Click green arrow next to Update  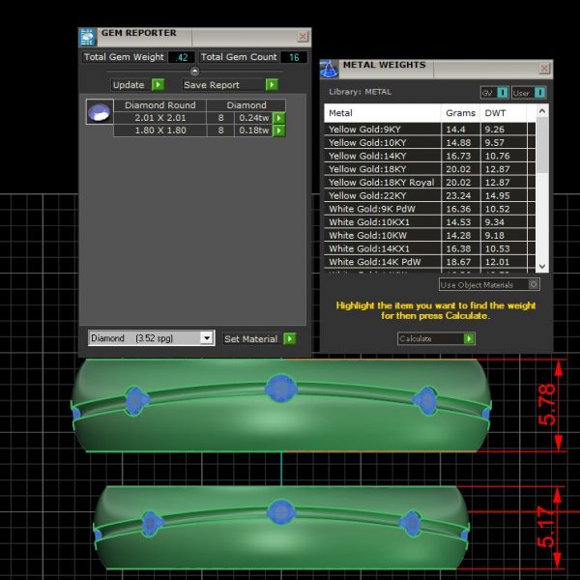[x=158, y=85]
